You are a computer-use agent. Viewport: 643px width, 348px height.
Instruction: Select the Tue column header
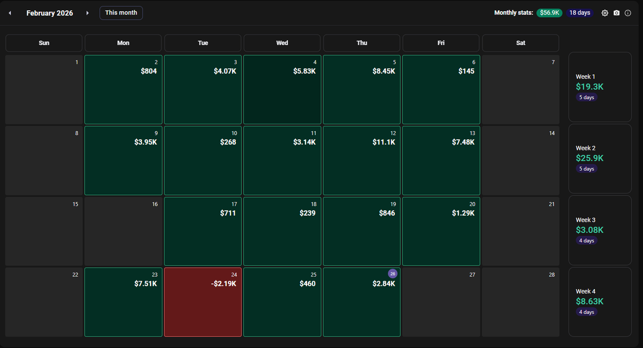pos(203,43)
